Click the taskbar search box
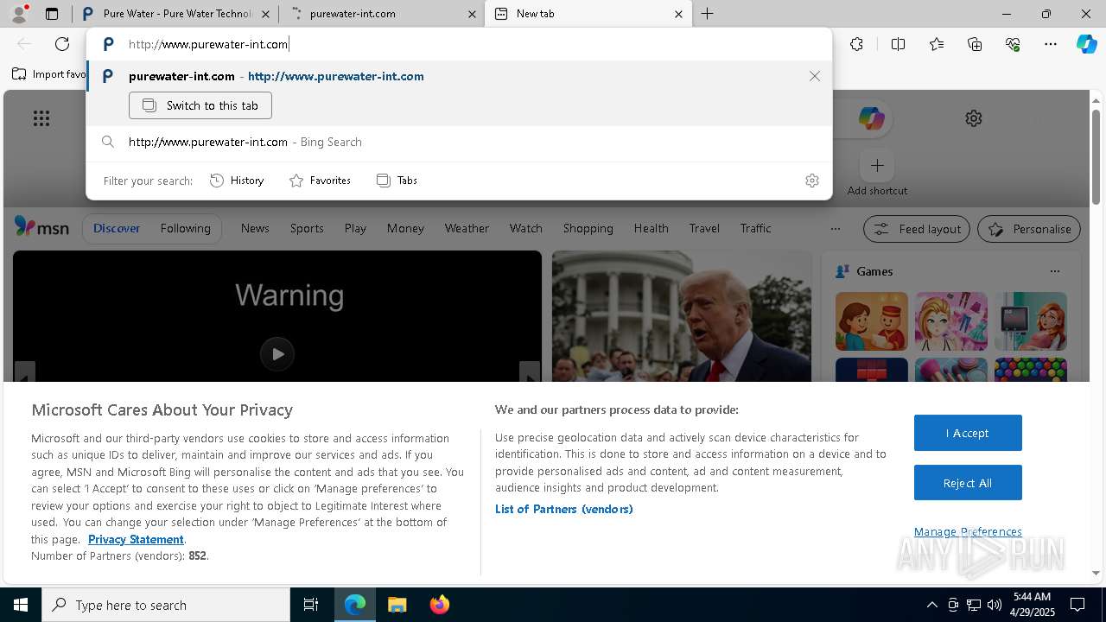1106x622 pixels. point(166,605)
